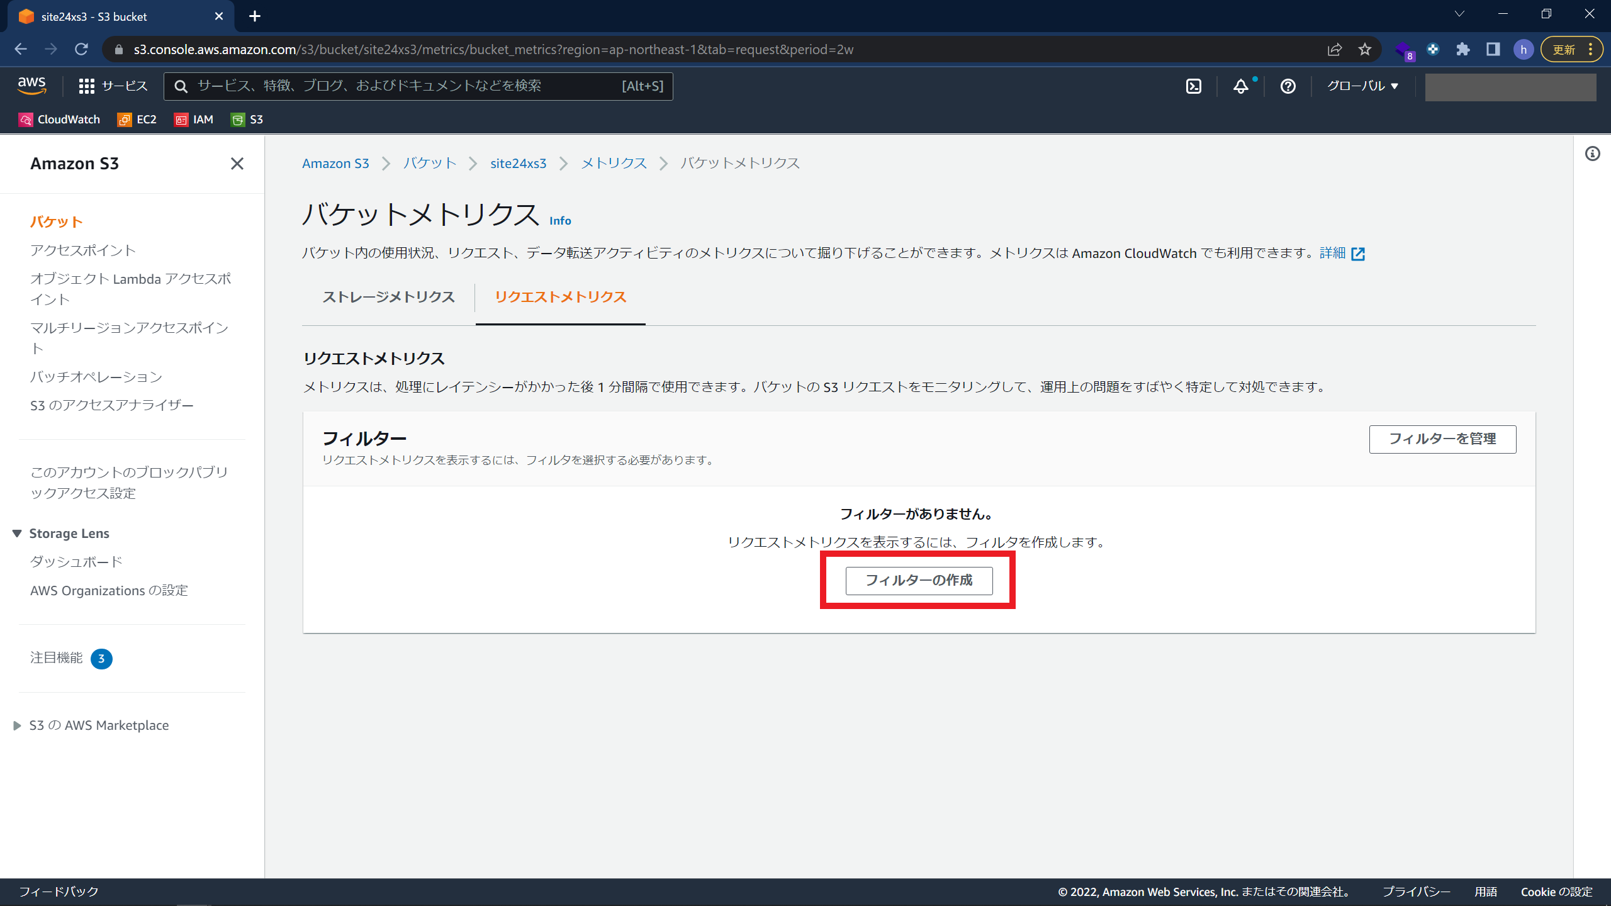Click the AWS logo home icon
The image size is (1611, 906).
point(32,86)
